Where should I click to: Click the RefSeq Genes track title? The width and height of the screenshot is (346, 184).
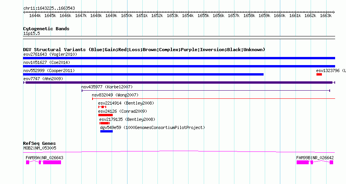pyautogui.click(x=39, y=143)
